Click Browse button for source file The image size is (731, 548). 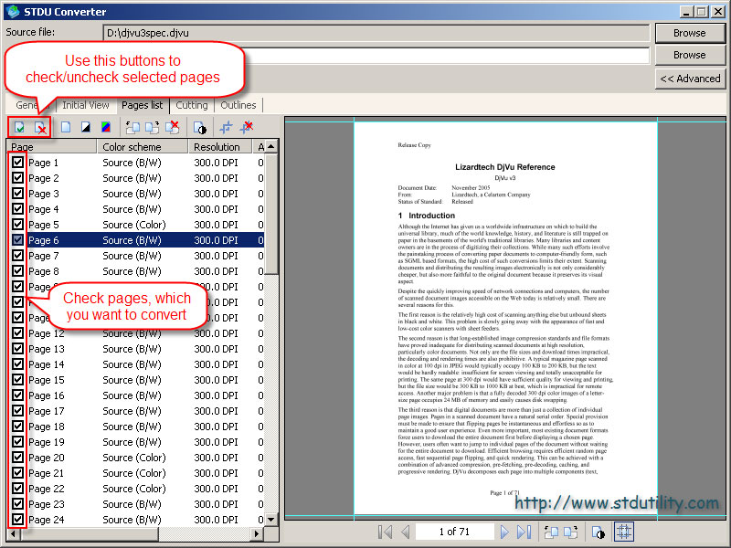click(x=690, y=33)
